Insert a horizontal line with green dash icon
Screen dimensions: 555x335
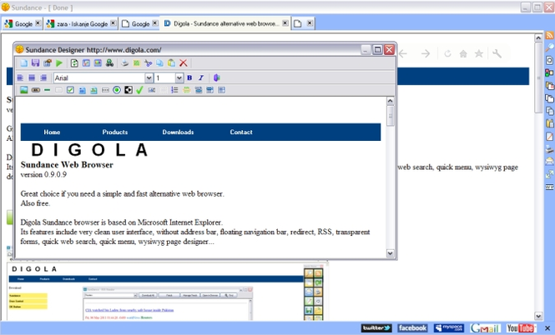click(47, 90)
